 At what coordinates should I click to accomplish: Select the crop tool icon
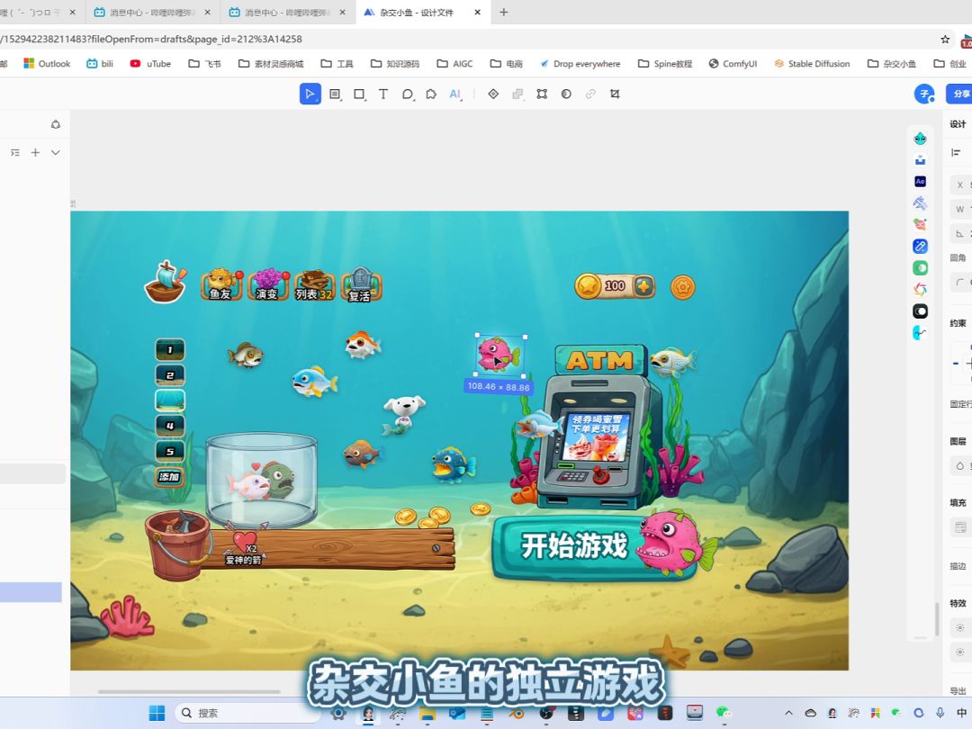(616, 94)
